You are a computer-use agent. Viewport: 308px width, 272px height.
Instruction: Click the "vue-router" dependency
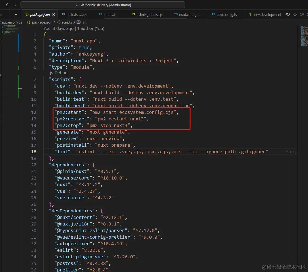pyautogui.click(x=70, y=198)
